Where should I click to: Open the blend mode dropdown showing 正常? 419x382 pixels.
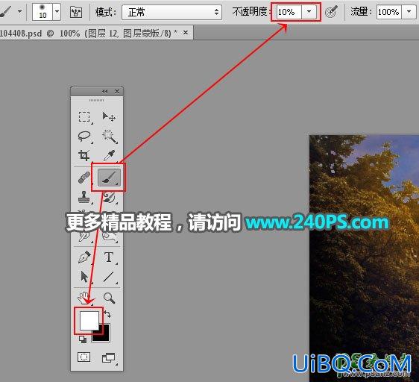pyautogui.click(x=171, y=12)
